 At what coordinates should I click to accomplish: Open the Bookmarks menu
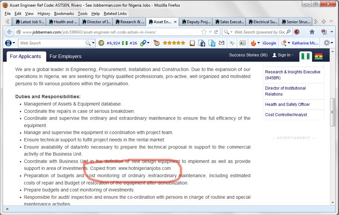tap(64, 13)
